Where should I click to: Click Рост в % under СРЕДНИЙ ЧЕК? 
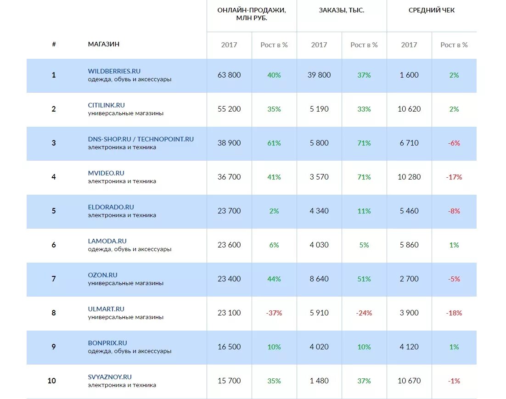click(454, 45)
